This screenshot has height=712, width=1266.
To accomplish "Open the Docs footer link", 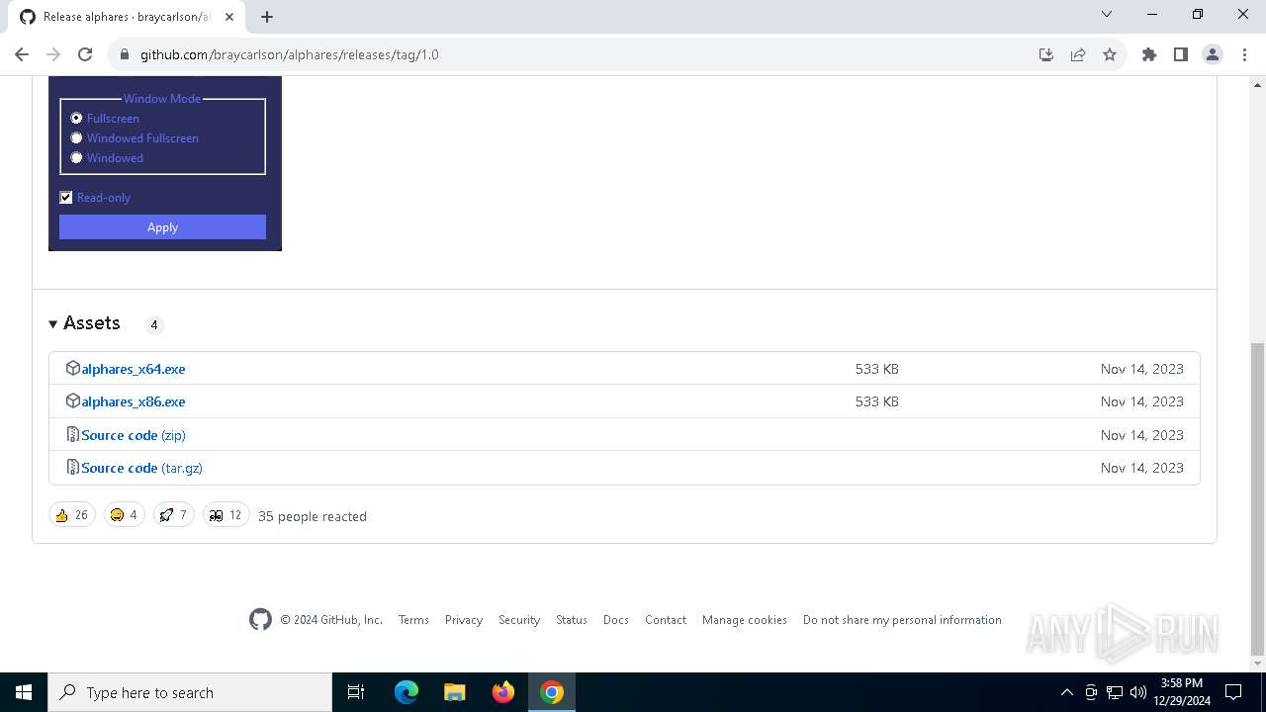I will coord(616,620).
